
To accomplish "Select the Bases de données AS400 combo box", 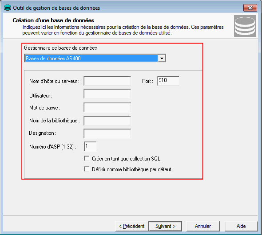I will click(x=95, y=59).
